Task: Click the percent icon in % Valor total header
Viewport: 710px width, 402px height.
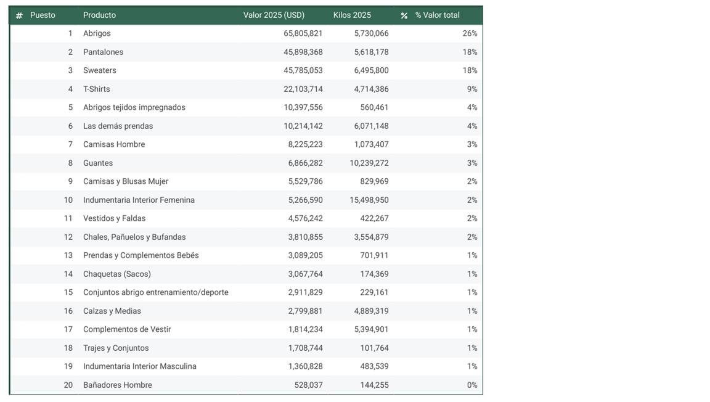Action: [404, 15]
